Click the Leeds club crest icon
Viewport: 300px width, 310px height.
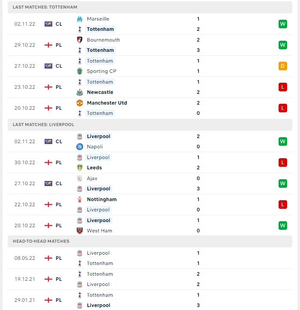(80, 168)
